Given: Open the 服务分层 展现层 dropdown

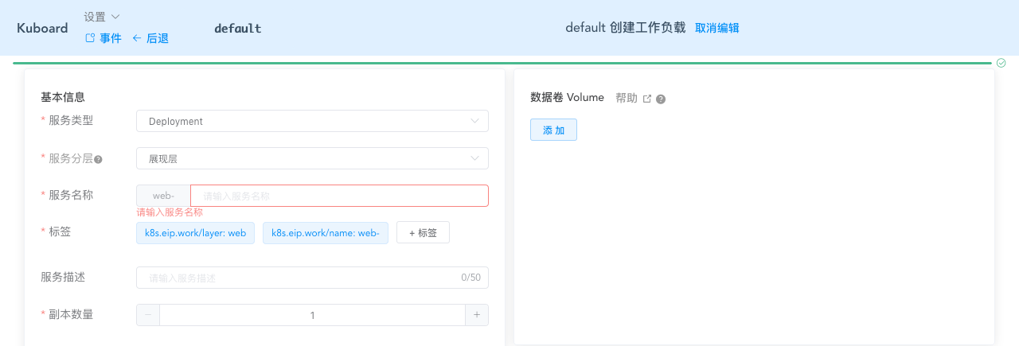Looking at the screenshot, I should pos(312,158).
